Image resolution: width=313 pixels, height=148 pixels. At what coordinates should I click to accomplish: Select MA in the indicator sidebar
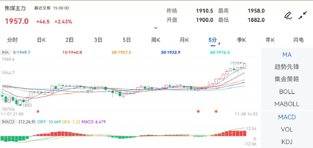click(287, 54)
